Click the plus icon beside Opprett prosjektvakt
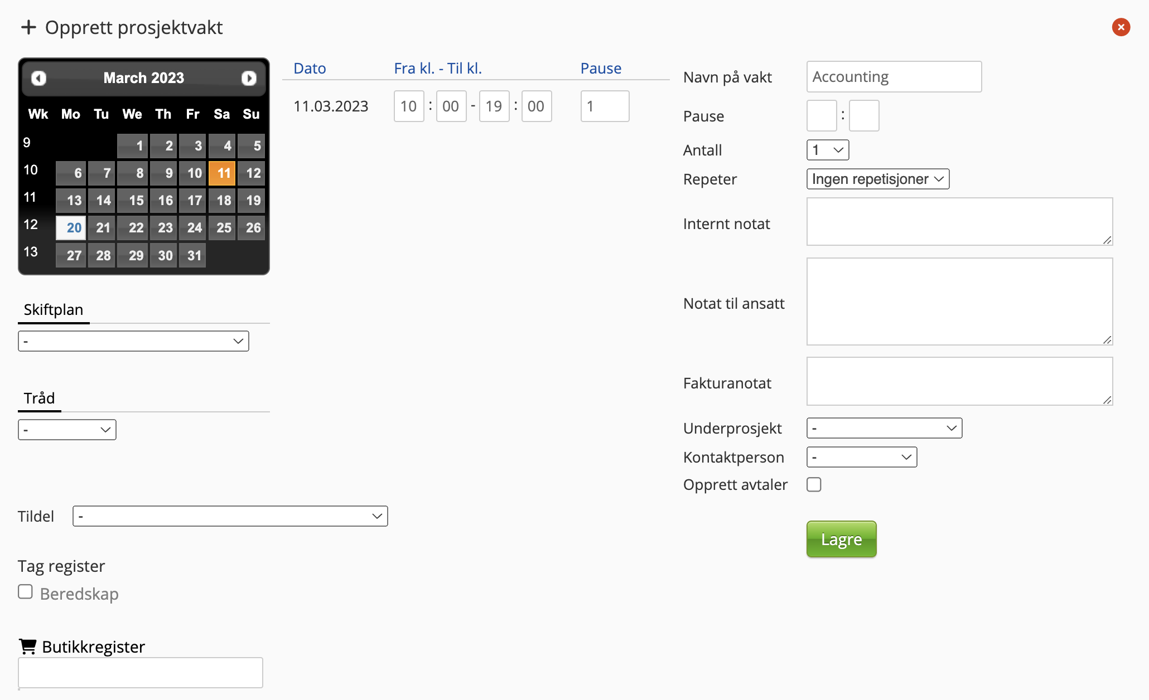The width and height of the screenshot is (1149, 700). pyautogui.click(x=28, y=27)
